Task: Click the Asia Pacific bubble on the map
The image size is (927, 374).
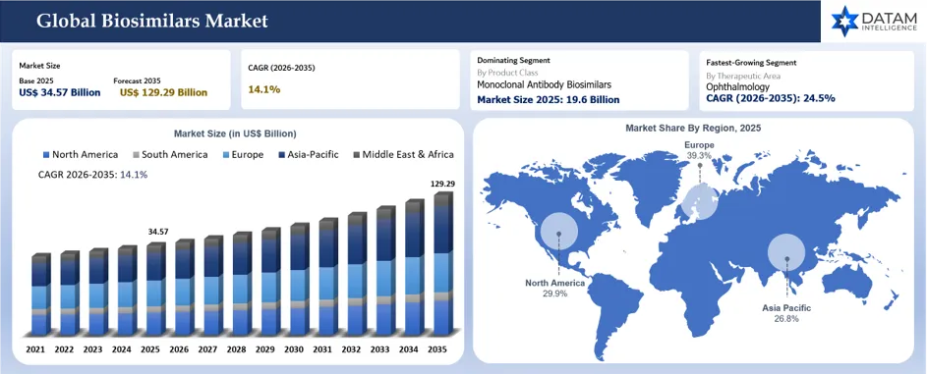Action: (x=786, y=252)
